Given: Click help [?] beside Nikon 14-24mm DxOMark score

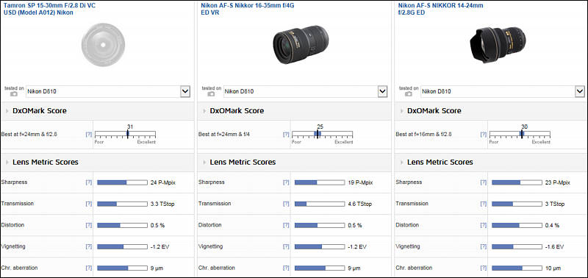Looking at the screenshot, I should coord(483,135).
